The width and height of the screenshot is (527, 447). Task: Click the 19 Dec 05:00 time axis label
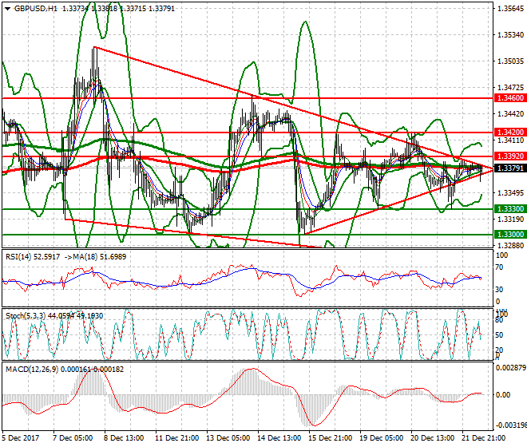click(x=382, y=438)
